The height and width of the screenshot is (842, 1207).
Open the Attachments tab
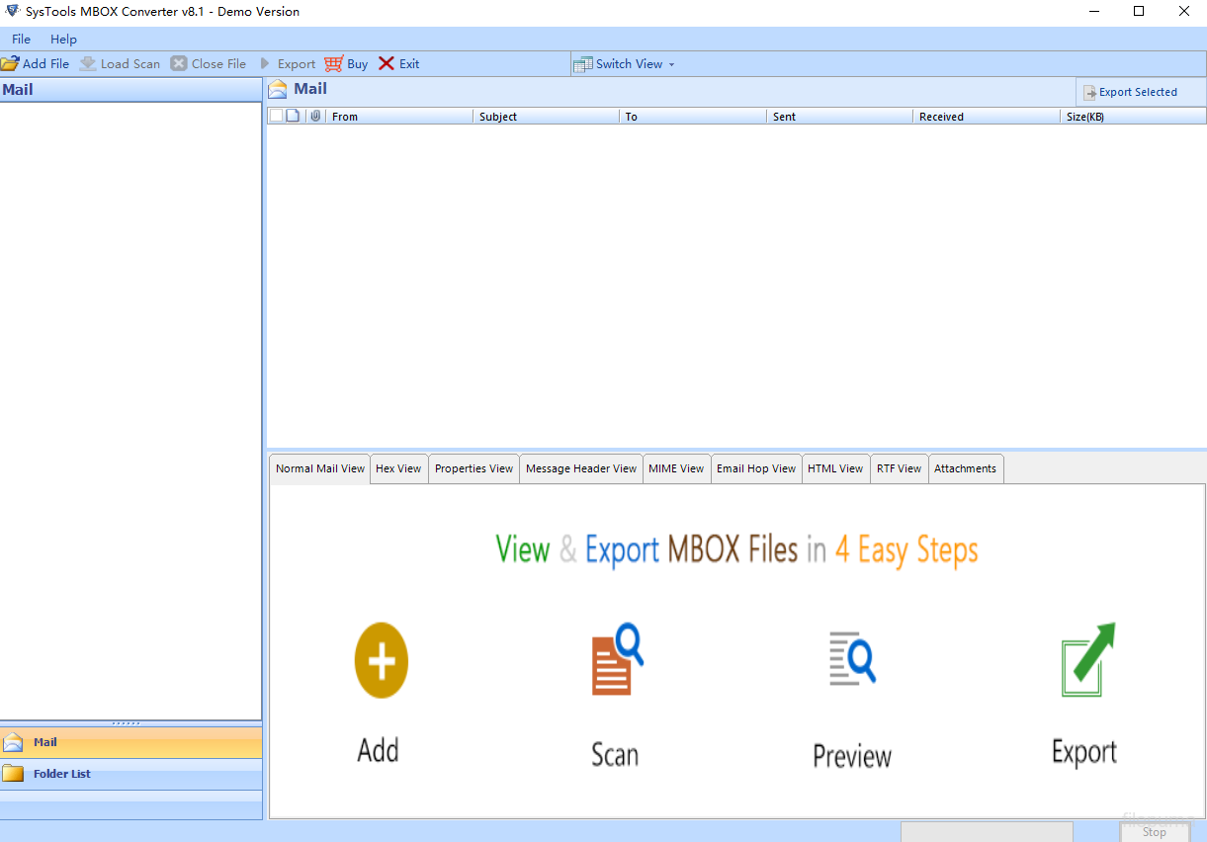965,468
